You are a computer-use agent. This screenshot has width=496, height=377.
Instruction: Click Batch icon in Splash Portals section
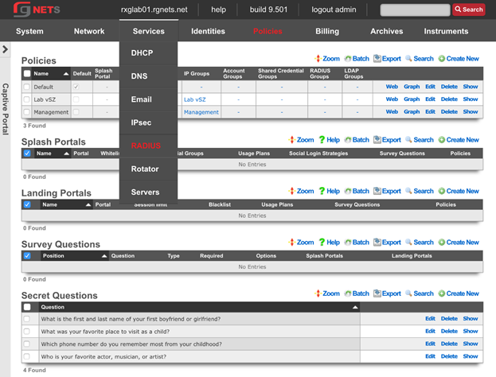click(x=348, y=140)
